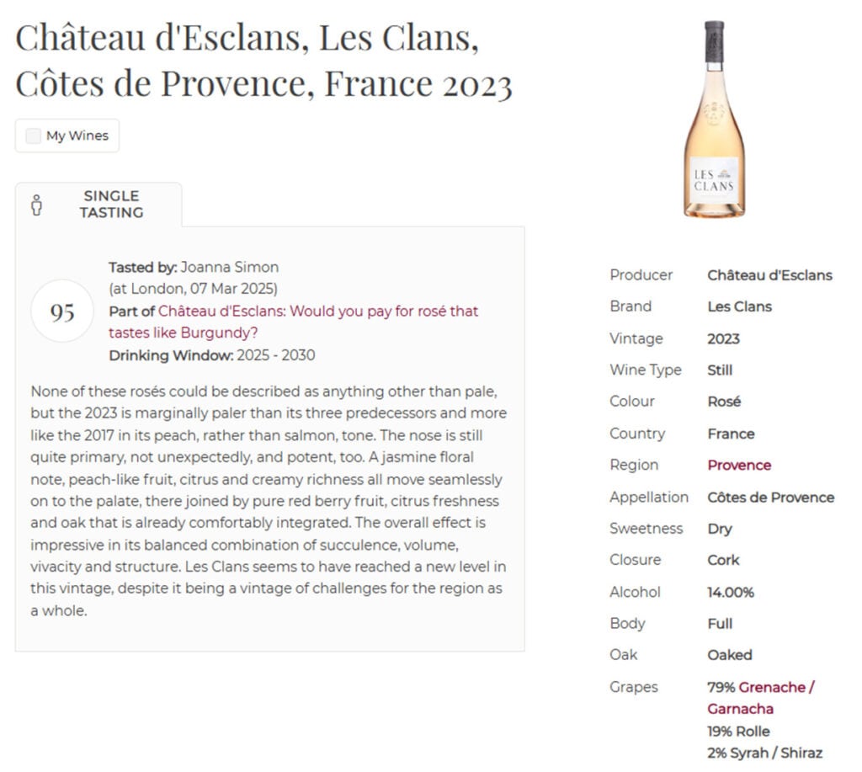Click the My Wines button label

(77, 136)
